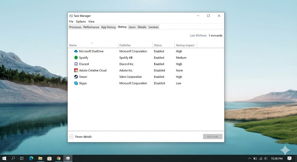
Task: Click the green Spotify icon
Action: [76, 58]
